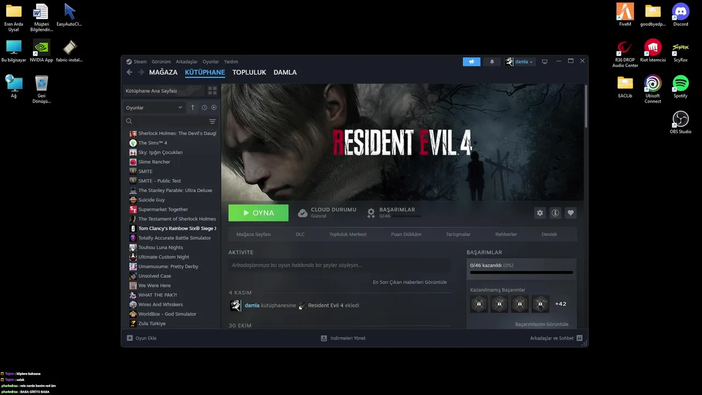This screenshot has width=702, height=395.
Task: Expand the Oyunlar collection dropdown
Action: [x=154, y=108]
